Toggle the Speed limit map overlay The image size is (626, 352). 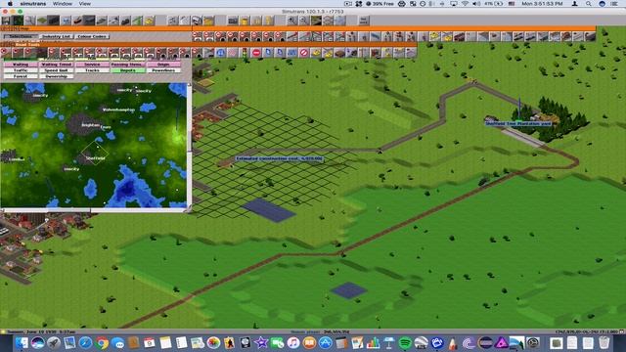coord(57,70)
